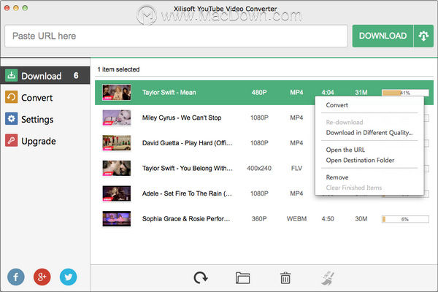Click the 400x240 resolution cell
This screenshot has height=292, width=438.
[x=259, y=168]
